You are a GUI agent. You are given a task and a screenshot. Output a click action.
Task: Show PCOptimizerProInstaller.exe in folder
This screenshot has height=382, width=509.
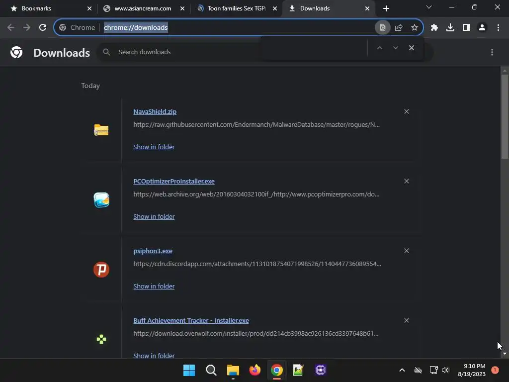tap(154, 217)
